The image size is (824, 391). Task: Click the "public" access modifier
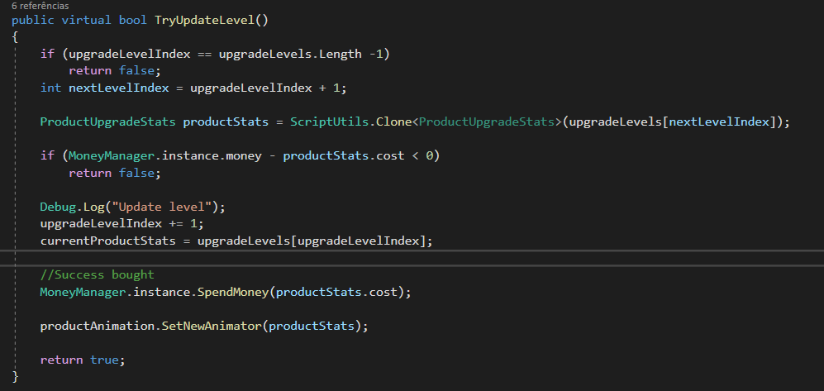click(x=32, y=20)
